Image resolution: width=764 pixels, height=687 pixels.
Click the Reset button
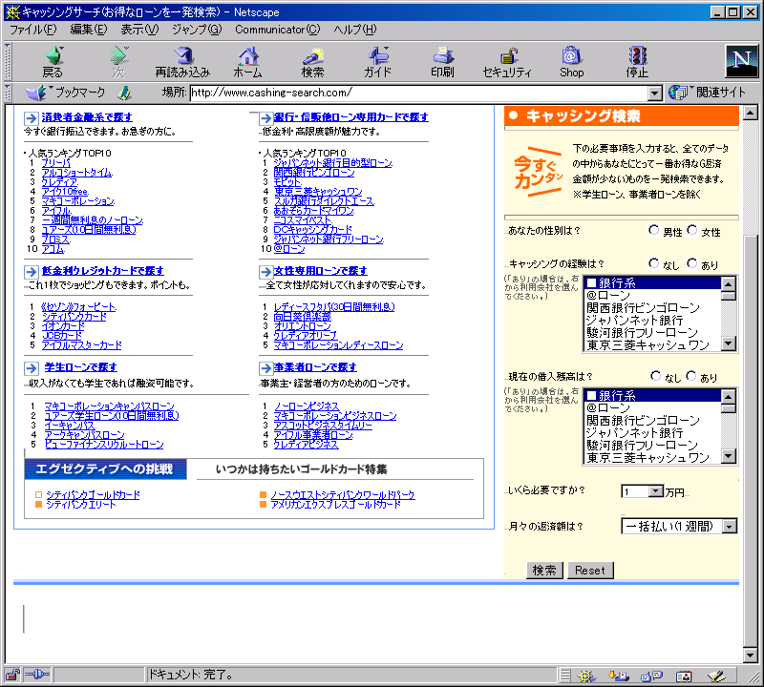click(590, 571)
